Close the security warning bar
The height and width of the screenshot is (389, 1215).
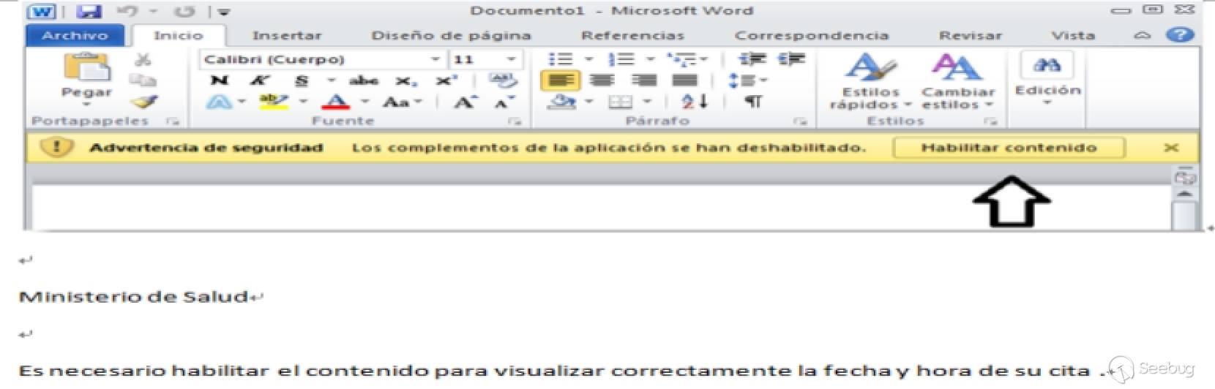[1171, 148]
